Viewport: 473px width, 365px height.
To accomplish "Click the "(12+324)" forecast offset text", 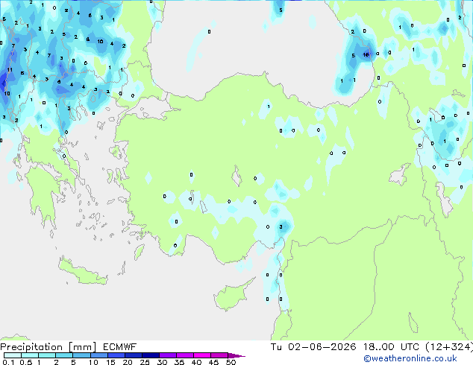I will click(x=449, y=347).
